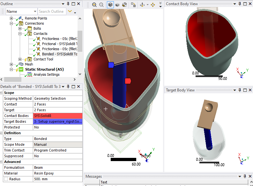Select the Bonded - SYS\Solid8 contact
This screenshot has height=186, width=253.
tap(60, 54)
